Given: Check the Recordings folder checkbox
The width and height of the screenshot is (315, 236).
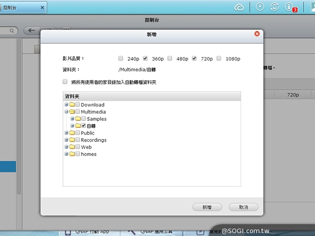Looking at the screenshot, I should [x=78, y=140].
